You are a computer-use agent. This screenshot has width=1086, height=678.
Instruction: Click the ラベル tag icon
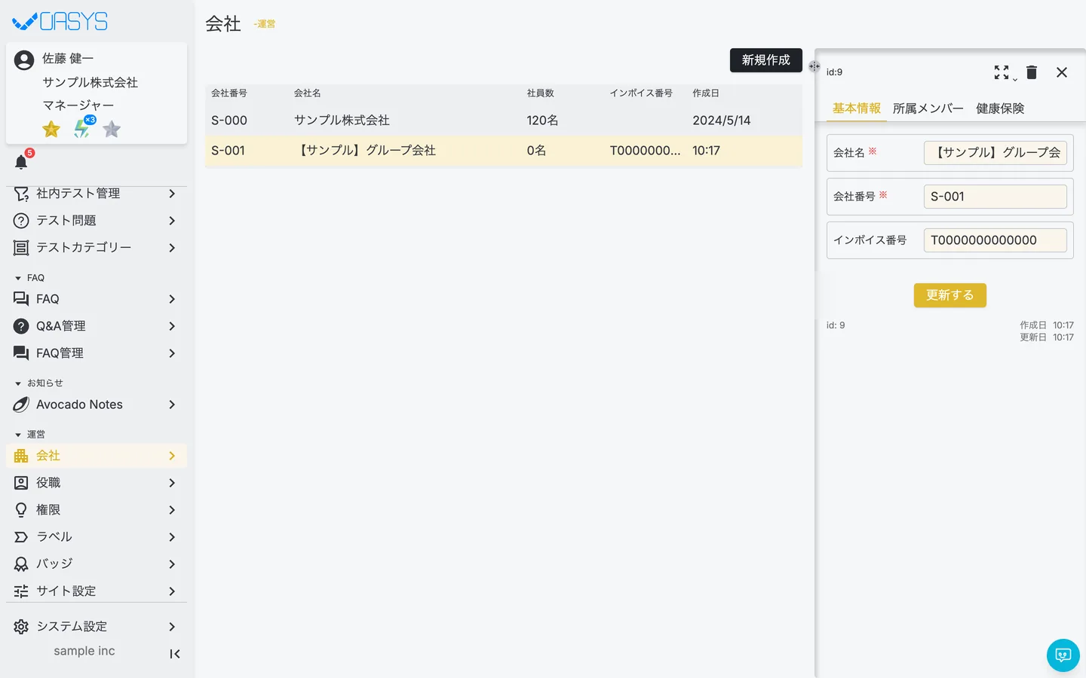click(x=21, y=537)
